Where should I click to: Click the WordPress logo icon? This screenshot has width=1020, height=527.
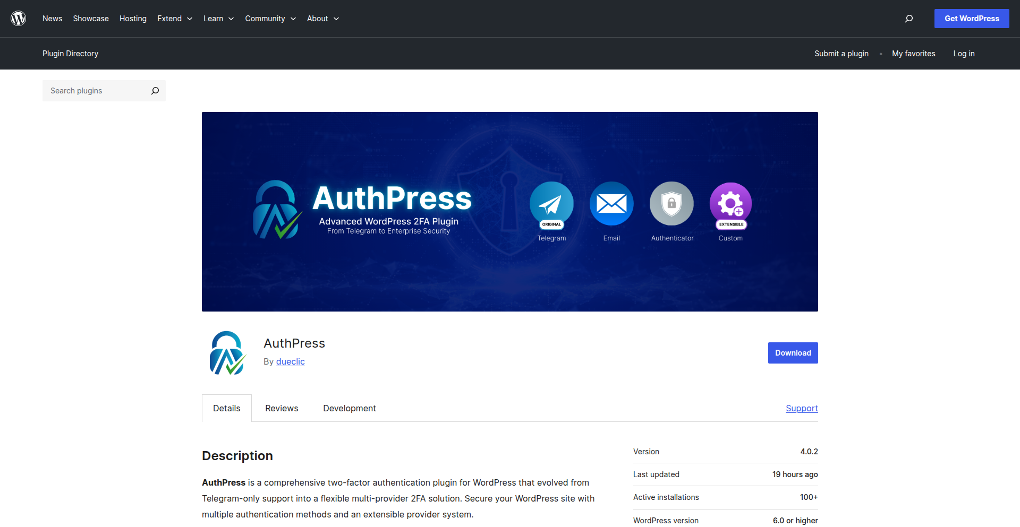(19, 19)
